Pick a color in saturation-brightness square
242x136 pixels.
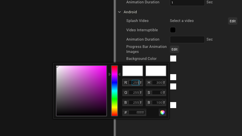click(81, 91)
